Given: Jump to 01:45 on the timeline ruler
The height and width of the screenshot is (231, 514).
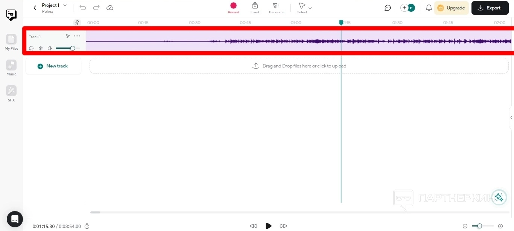Looking at the screenshot, I should click(x=448, y=23).
